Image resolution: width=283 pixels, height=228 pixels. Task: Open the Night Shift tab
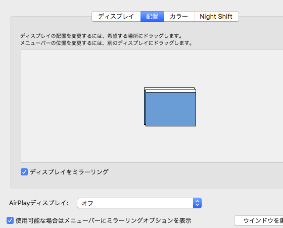coord(216,16)
